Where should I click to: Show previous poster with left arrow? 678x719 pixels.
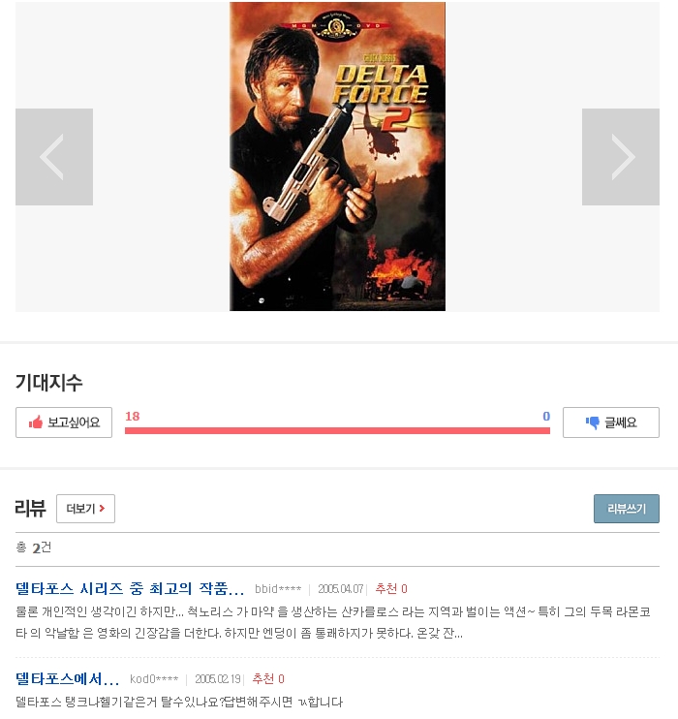click(54, 157)
